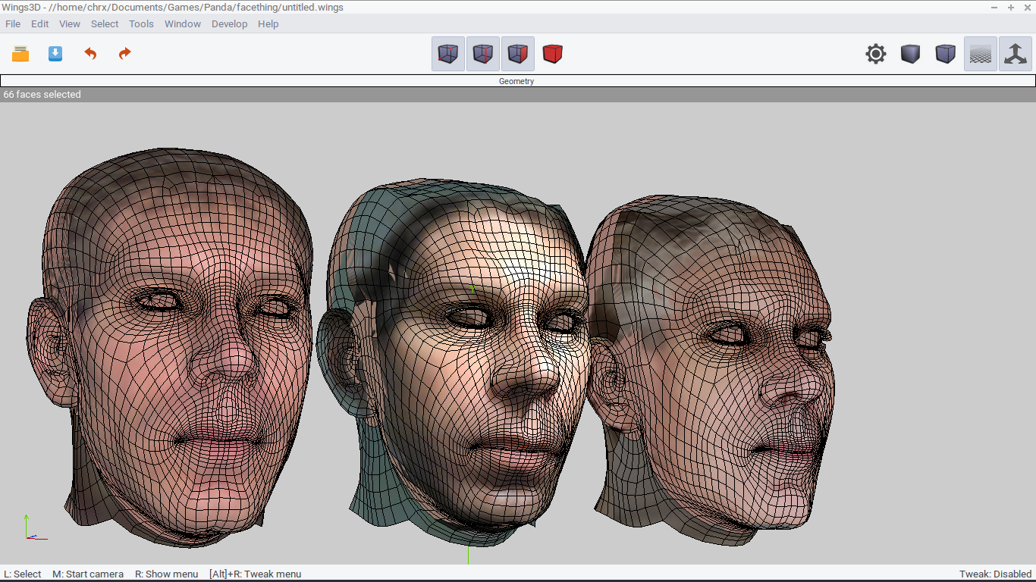Switch to edge selection mode cube
Viewport: 1036px width, 582px height.
[x=483, y=54]
